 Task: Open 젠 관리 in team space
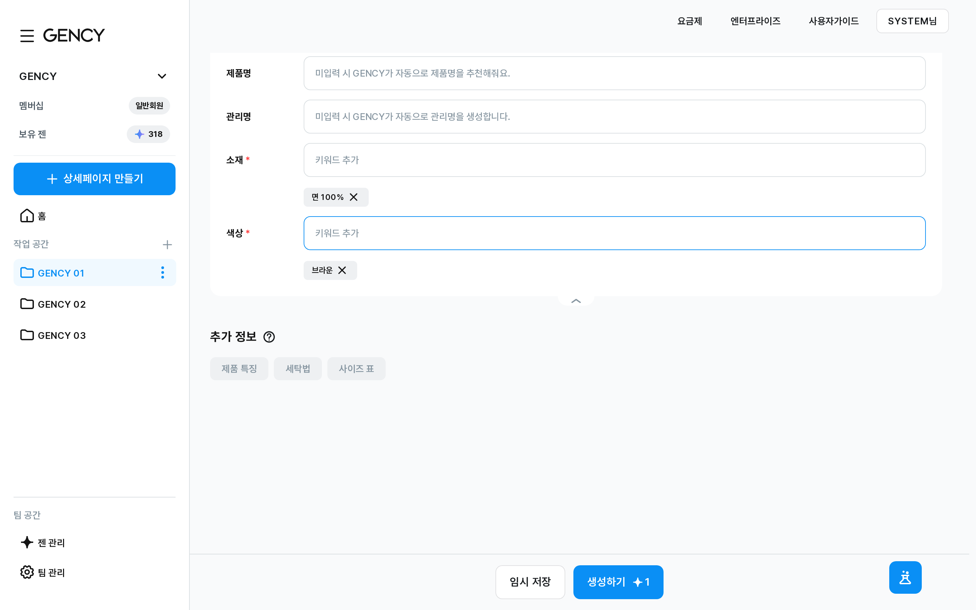43,543
